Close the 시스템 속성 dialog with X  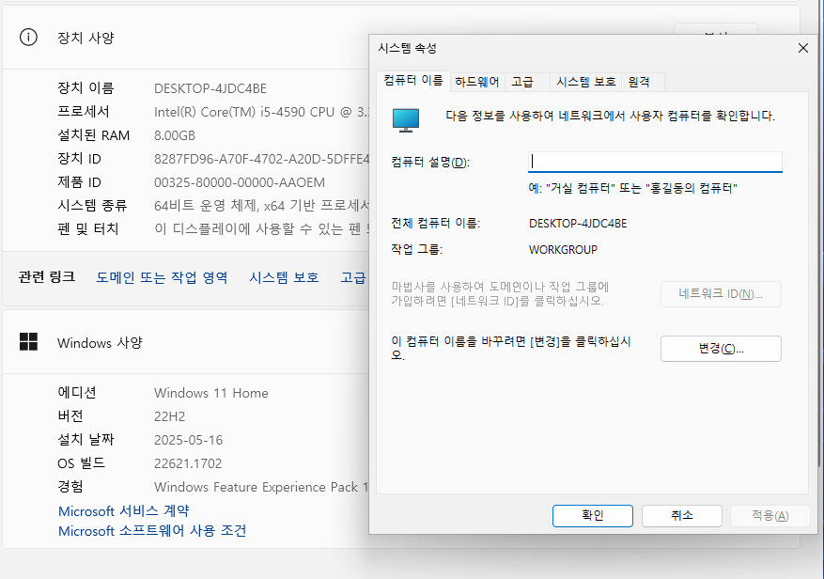point(802,48)
